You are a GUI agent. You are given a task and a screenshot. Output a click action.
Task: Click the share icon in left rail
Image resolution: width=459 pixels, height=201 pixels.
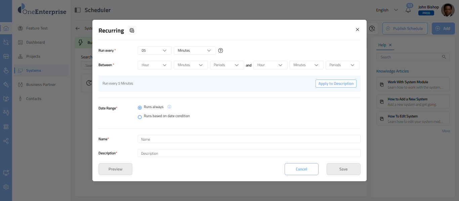[x=6, y=141]
